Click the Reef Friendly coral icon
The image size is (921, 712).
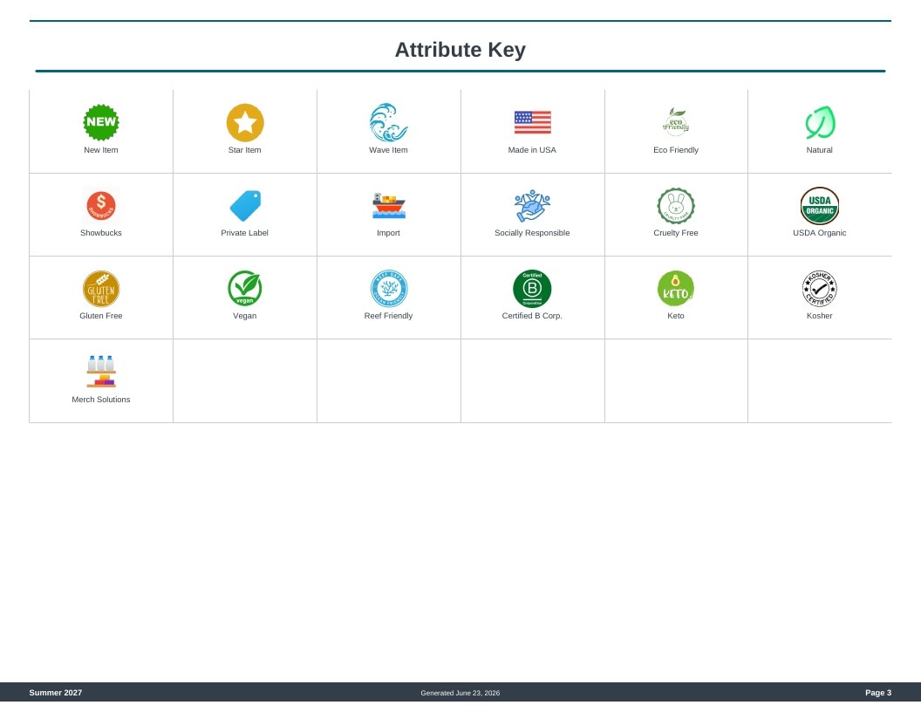pyautogui.click(x=389, y=289)
